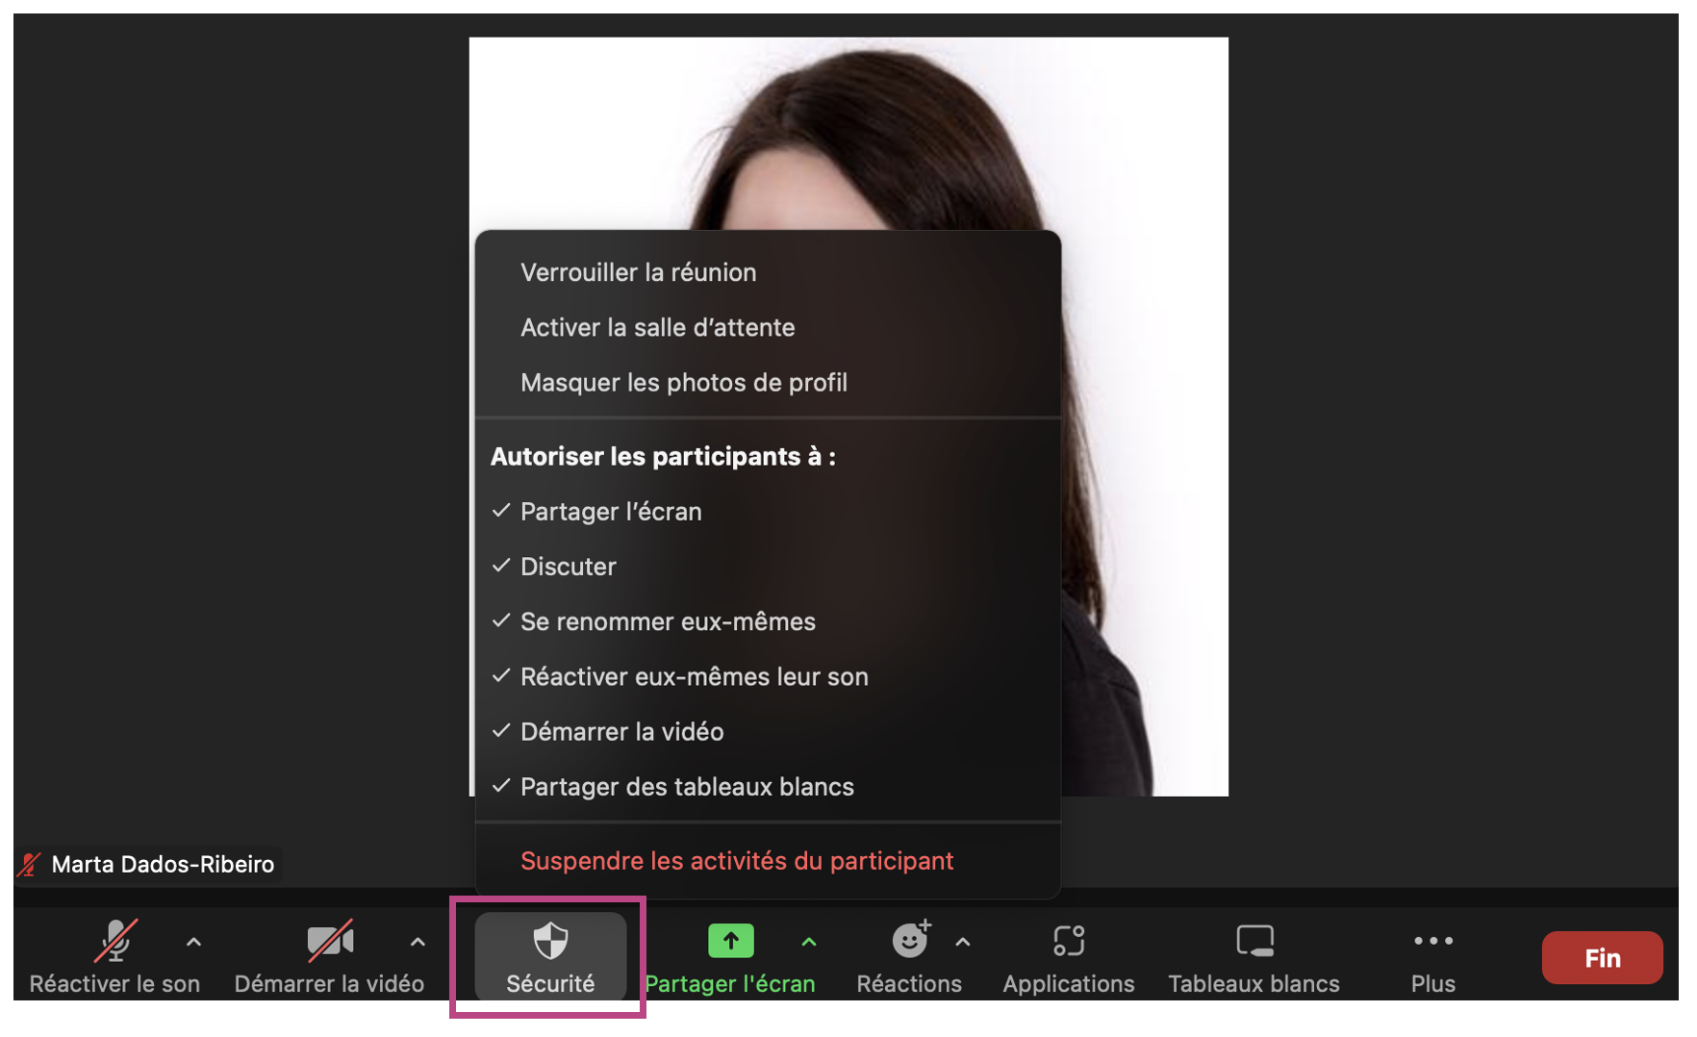
Task: Click the green Partager l'écran icon
Action: point(730,941)
